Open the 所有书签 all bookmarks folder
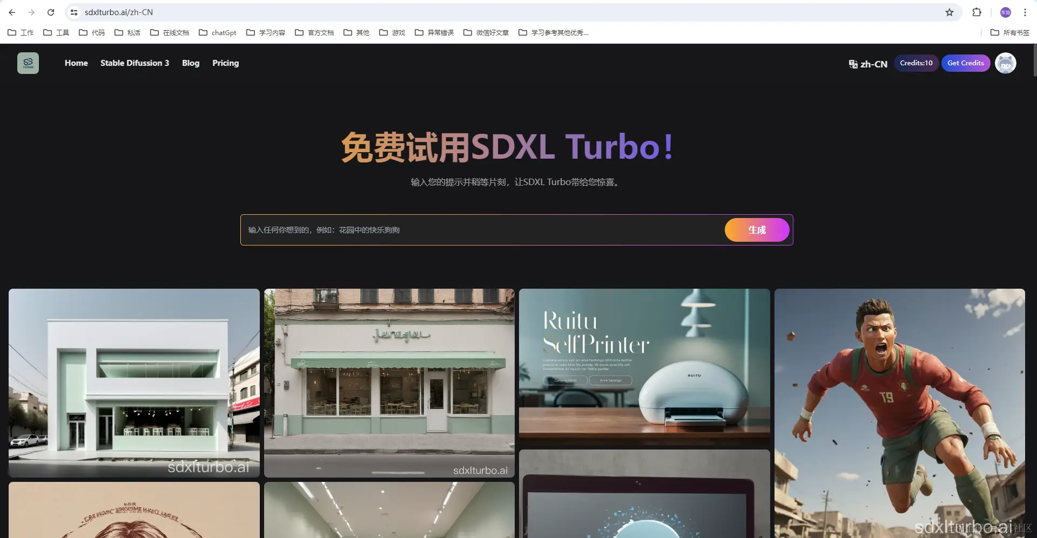Viewport: 1037px width, 538px height. coord(1010,32)
